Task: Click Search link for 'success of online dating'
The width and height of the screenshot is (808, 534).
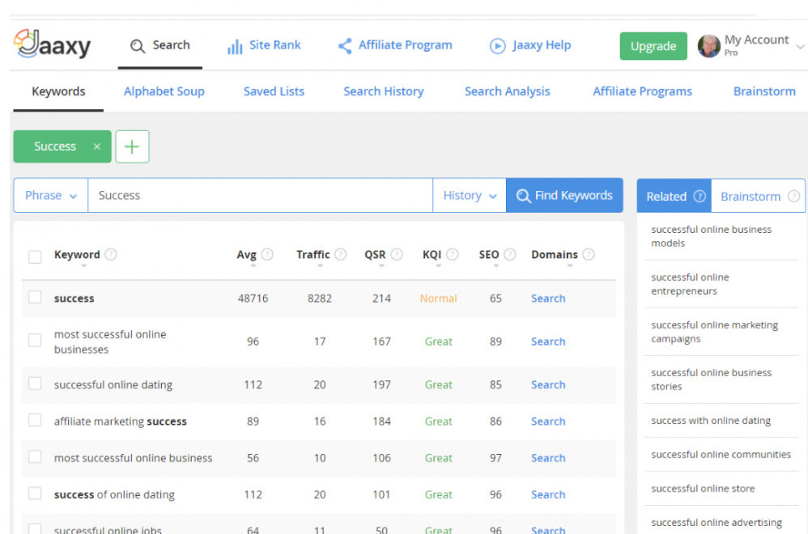Action: pyautogui.click(x=548, y=495)
